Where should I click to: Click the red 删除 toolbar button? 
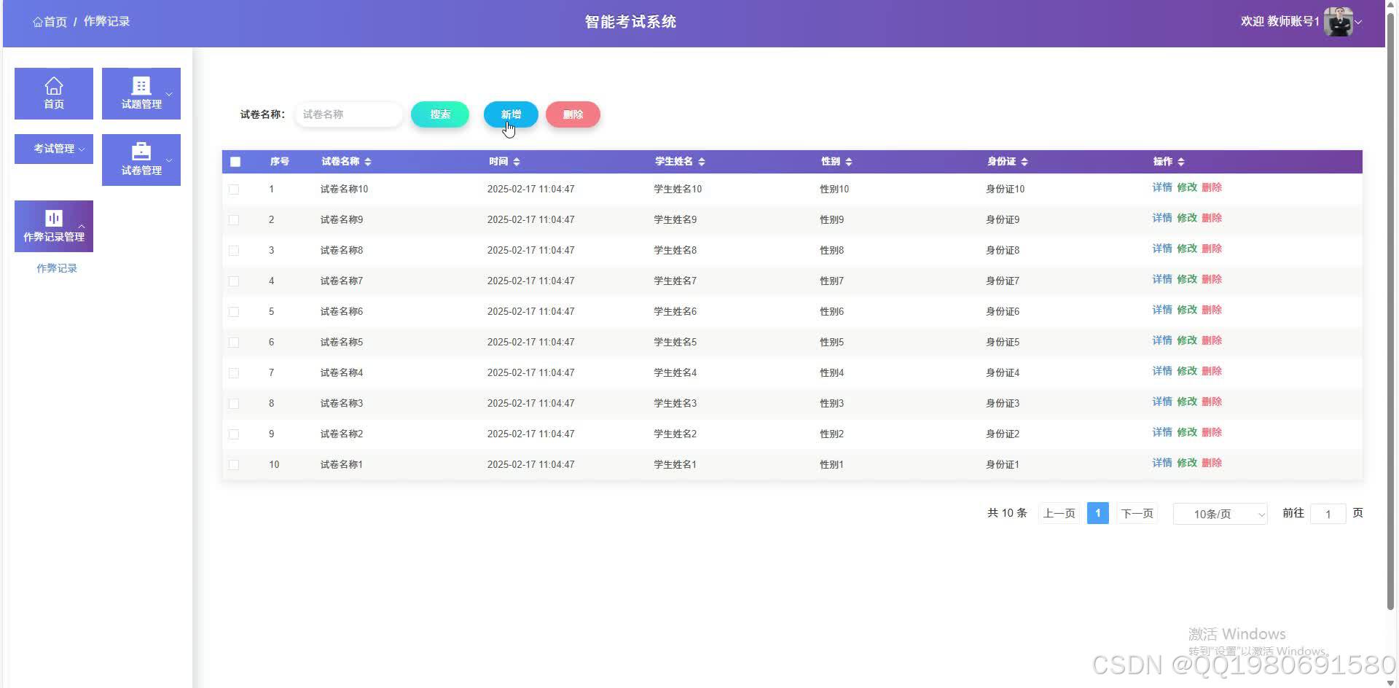[573, 114]
